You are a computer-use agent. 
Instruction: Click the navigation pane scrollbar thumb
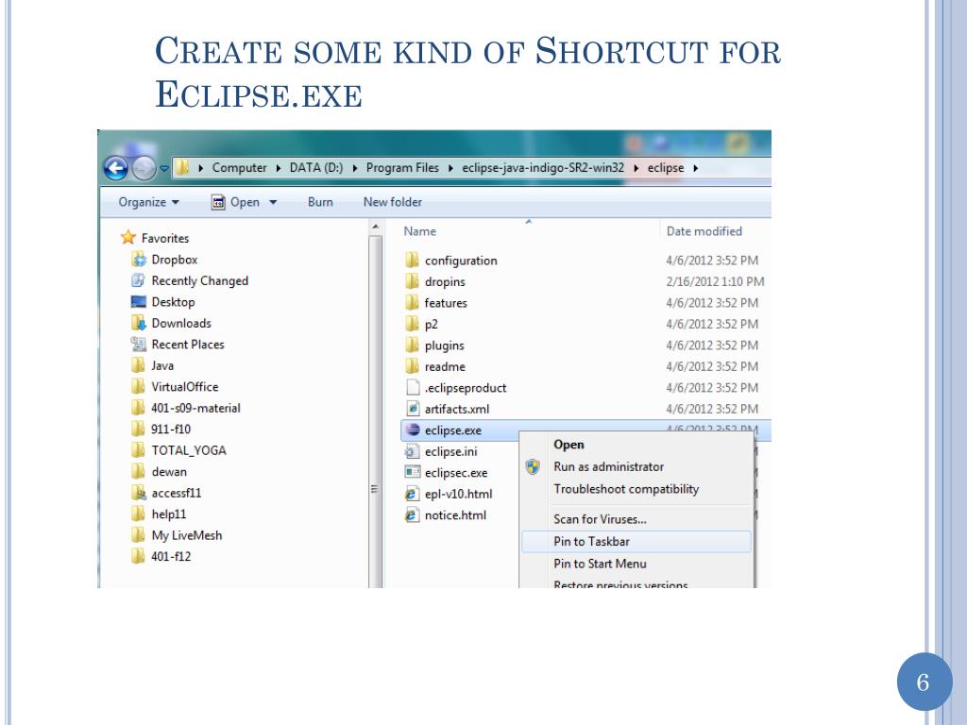[x=375, y=412]
